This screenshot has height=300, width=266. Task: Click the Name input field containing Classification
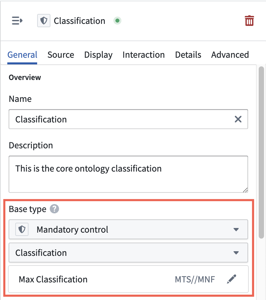pos(128,119)
